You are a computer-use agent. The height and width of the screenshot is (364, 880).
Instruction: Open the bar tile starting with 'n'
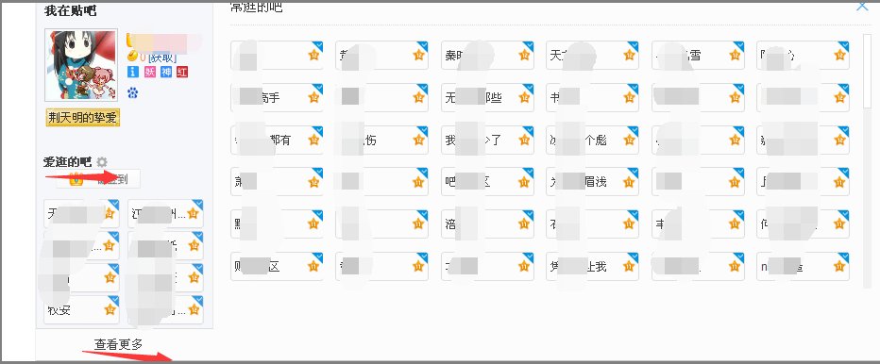[x=804, y=267]
